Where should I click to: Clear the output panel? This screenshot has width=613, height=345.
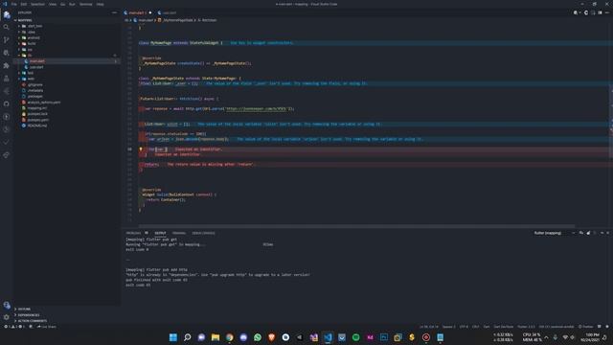(x=581, y=233)
